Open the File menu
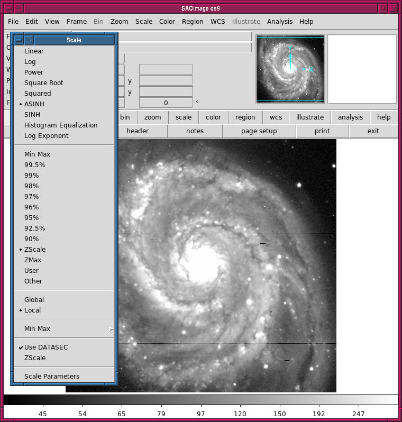Image resolution: width=402 pixels, height=422 pixels. tap(13, 22)
